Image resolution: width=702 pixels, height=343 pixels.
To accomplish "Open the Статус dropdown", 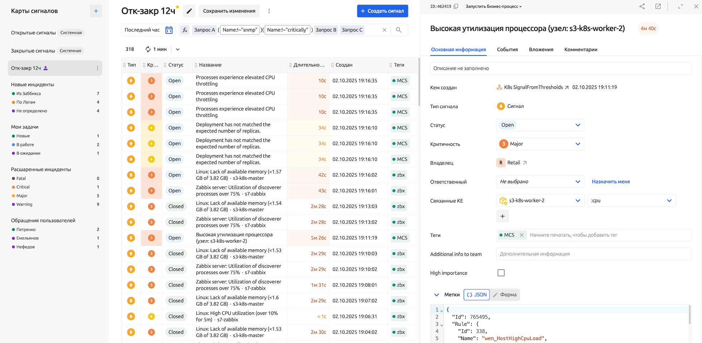I will click(x=540, y=125).
